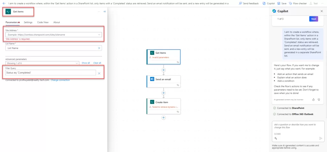327x152 pixels.
Task: Give thumbs up to Copilot response
Action: point(313,100)
